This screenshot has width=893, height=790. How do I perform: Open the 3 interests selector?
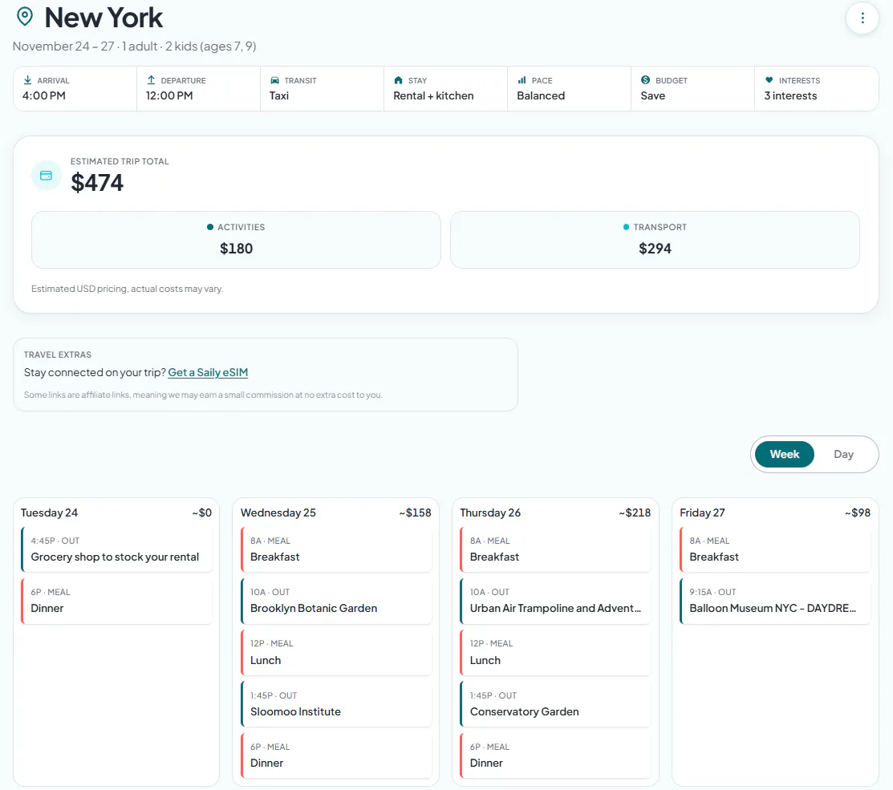pyautogui.click(x=816, y=89)
